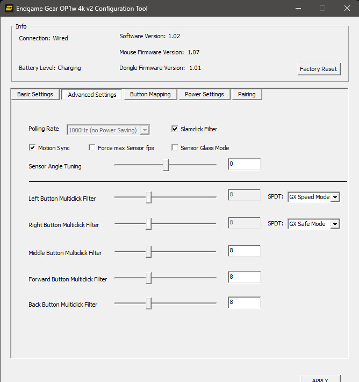Enable Sensor Glass Mode checkbox
The image size is (359, 382).
[175, 148]
